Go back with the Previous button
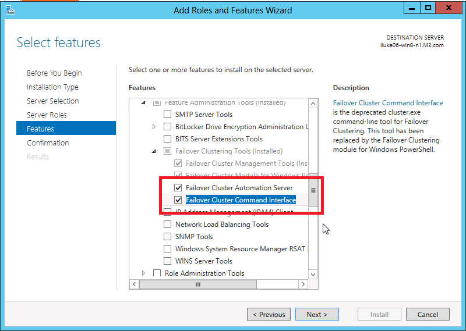 [x=269, y=315]
